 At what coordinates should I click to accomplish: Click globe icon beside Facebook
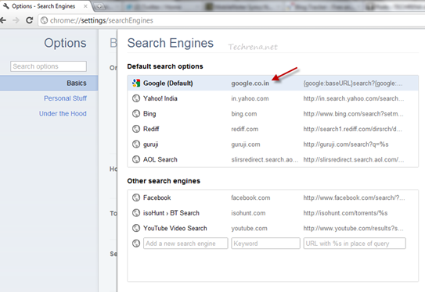coord(136,198)
